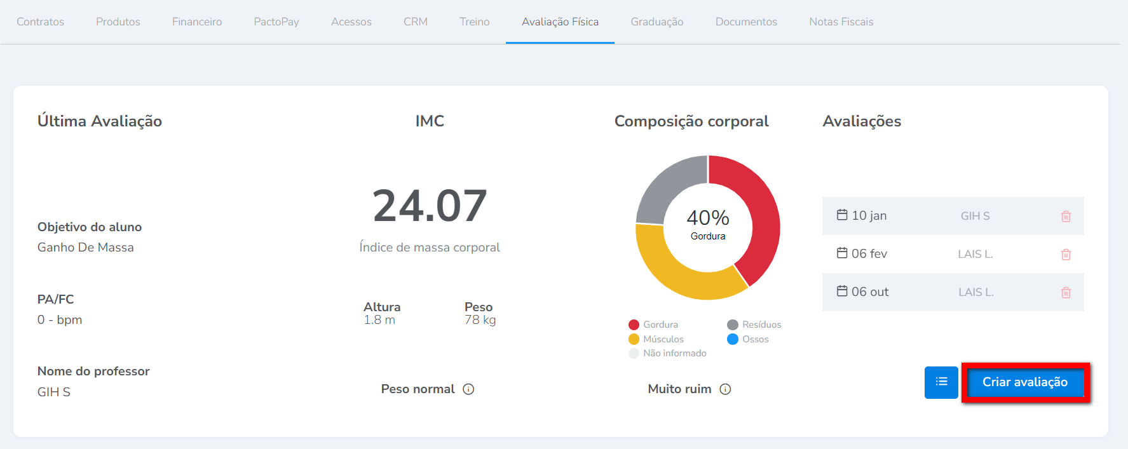Viewport: 1128px width, 449px height.
Task: Delete the 06 fev evaluation with trash icon
Action: click(x=1066, y=254)
